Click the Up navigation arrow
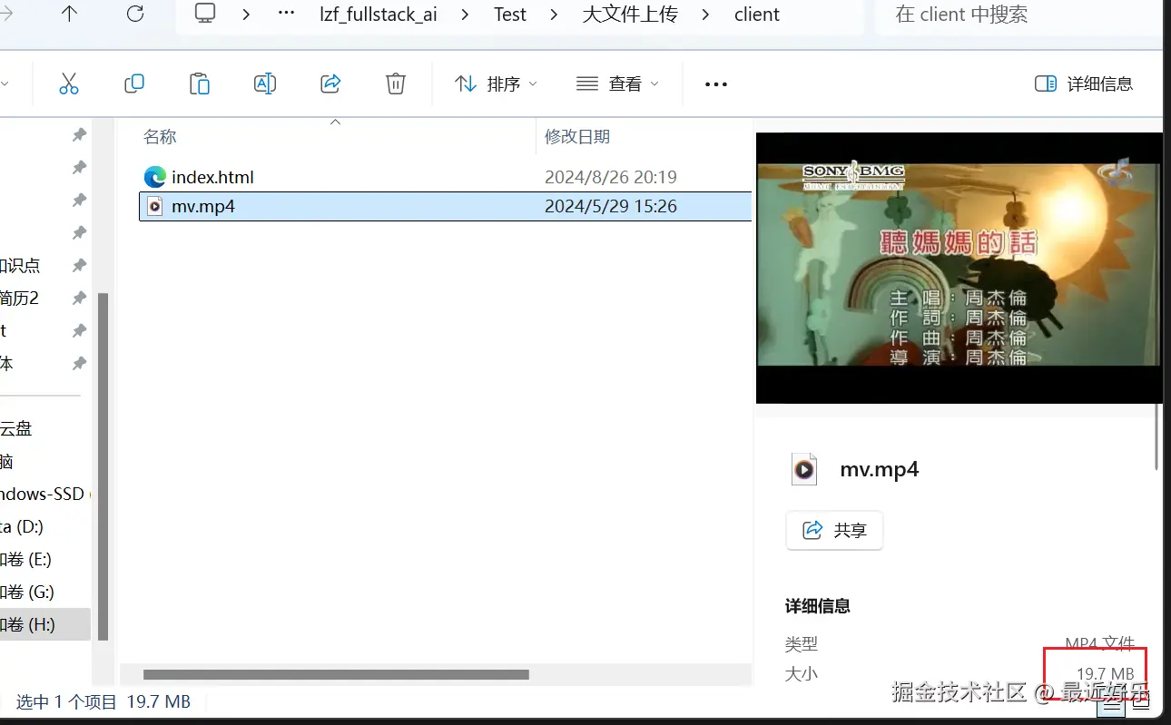1171x725 pixels. 69,14
